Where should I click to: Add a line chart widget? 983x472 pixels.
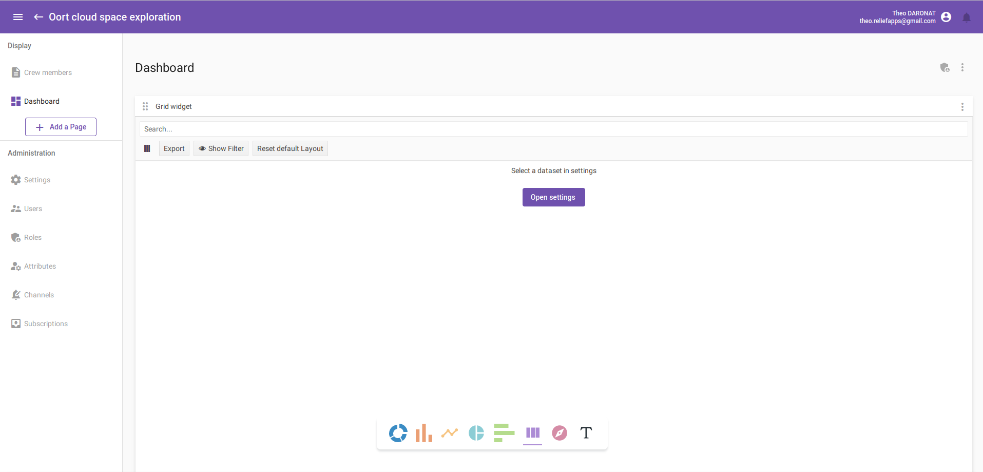(x=450, y=433)
